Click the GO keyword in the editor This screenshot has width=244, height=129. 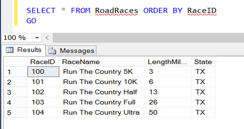pyautogui.click(x=31, y=21)
